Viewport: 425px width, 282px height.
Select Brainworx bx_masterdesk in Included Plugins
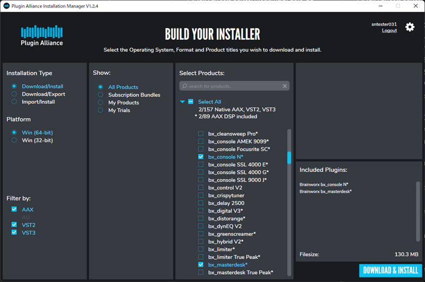(x=326, y=191)
